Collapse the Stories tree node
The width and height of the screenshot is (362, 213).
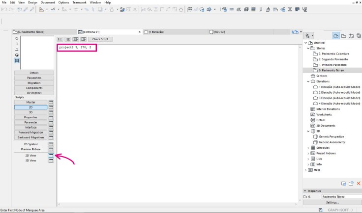click(x=308, y=49)
